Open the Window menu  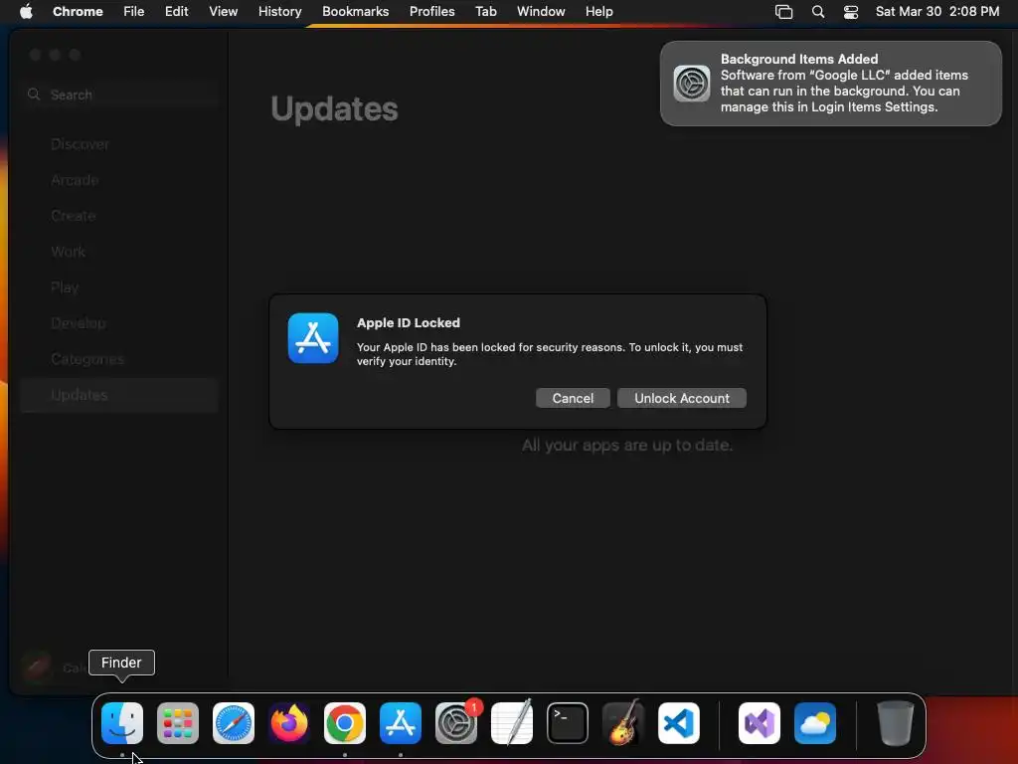tap(541, 11)
